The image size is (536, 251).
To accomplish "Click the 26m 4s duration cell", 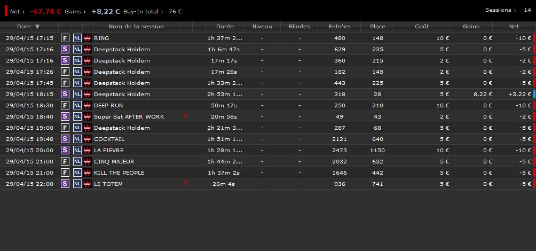I will pyautogui.click(x=224, y=184).
